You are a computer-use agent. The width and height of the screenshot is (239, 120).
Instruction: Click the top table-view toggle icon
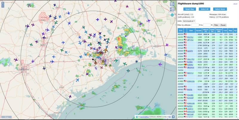click(172, 4)
